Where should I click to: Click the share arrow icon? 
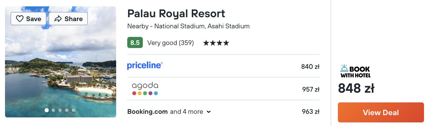58,19
